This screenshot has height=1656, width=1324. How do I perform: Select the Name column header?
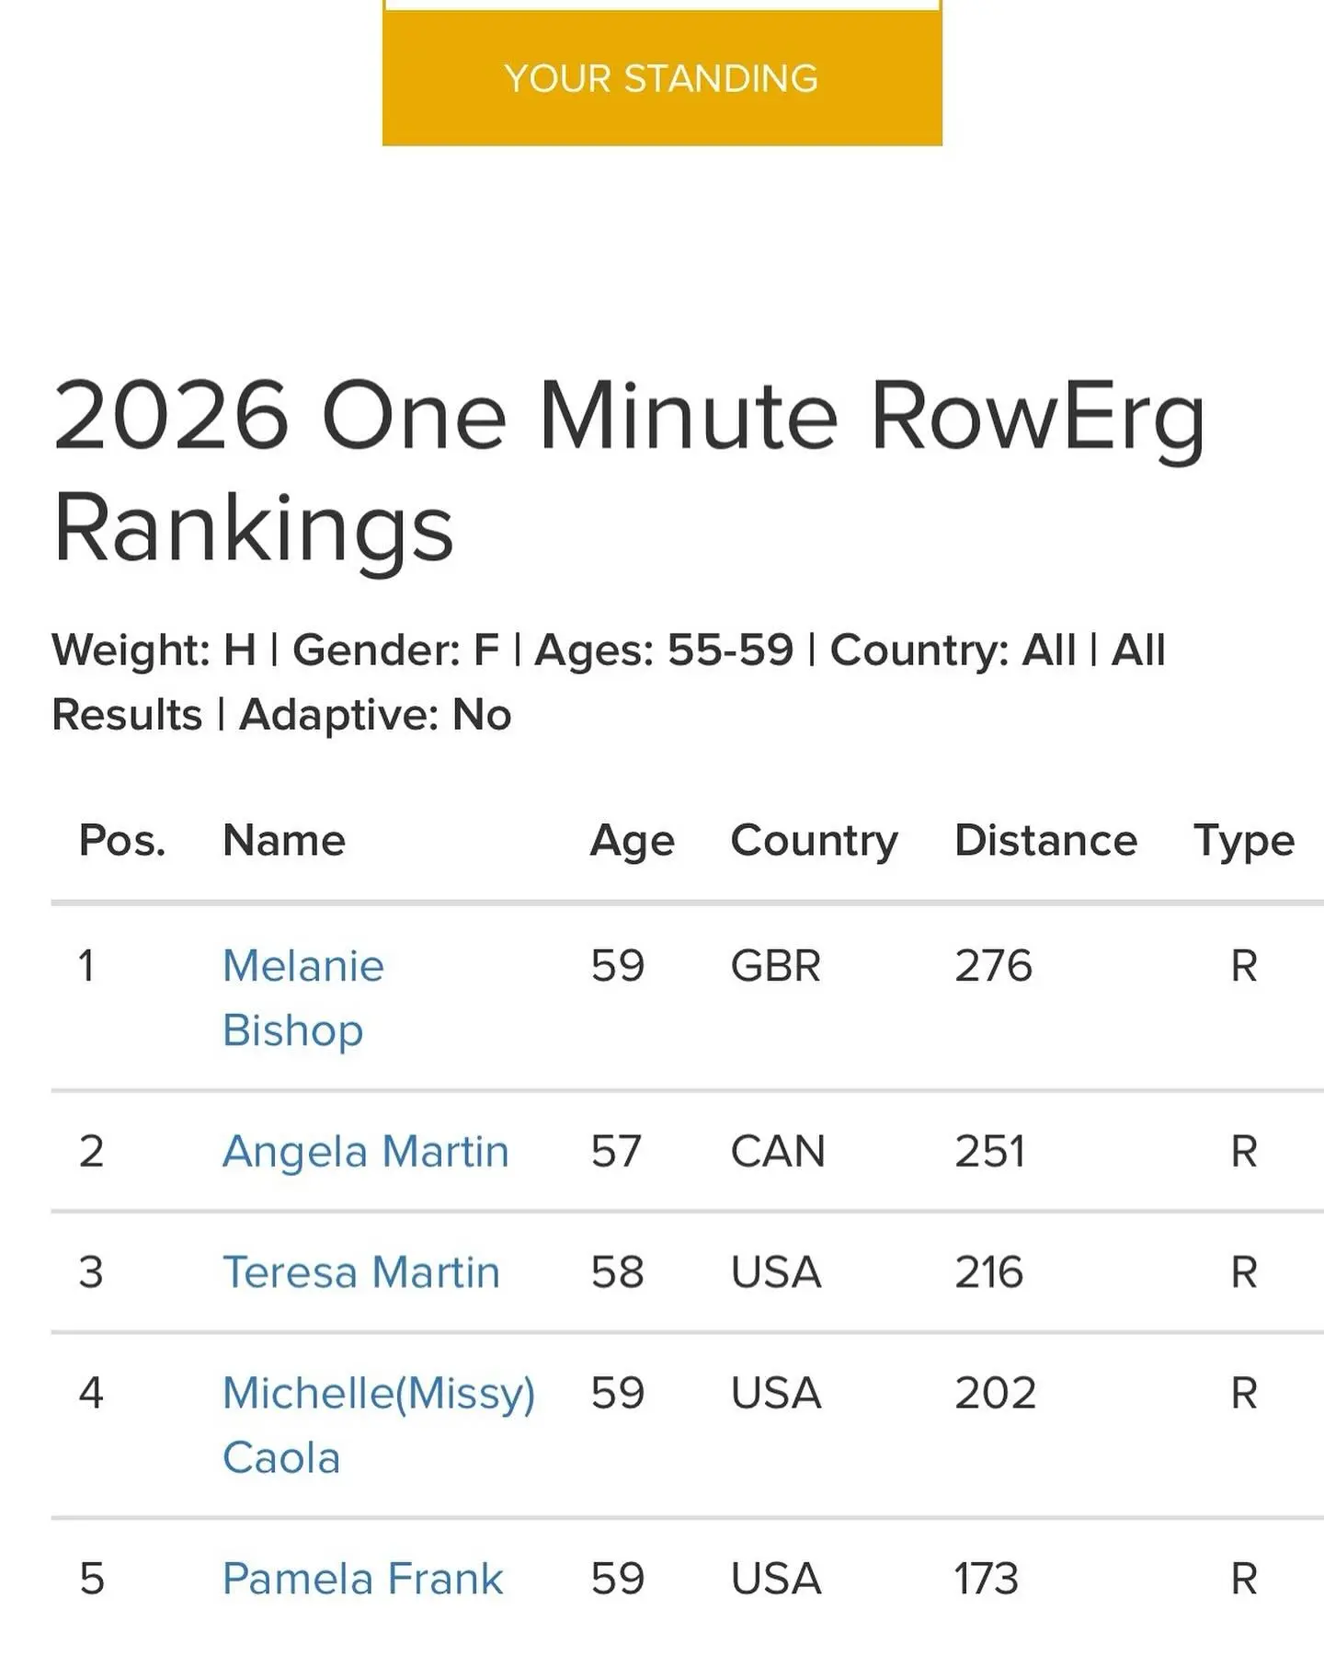click(284, 840)
